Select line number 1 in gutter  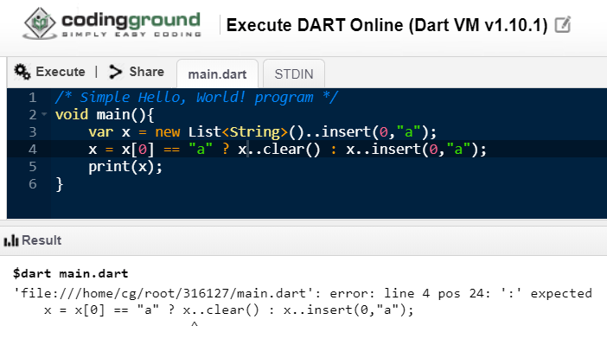click(33, 97)
